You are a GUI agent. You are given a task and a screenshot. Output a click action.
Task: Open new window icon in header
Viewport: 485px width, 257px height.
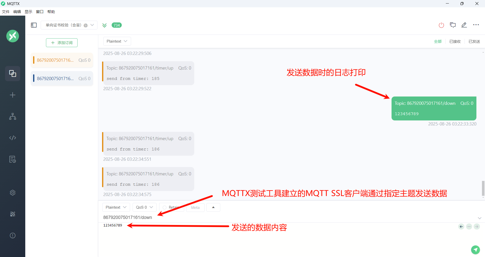pos(453,25)
